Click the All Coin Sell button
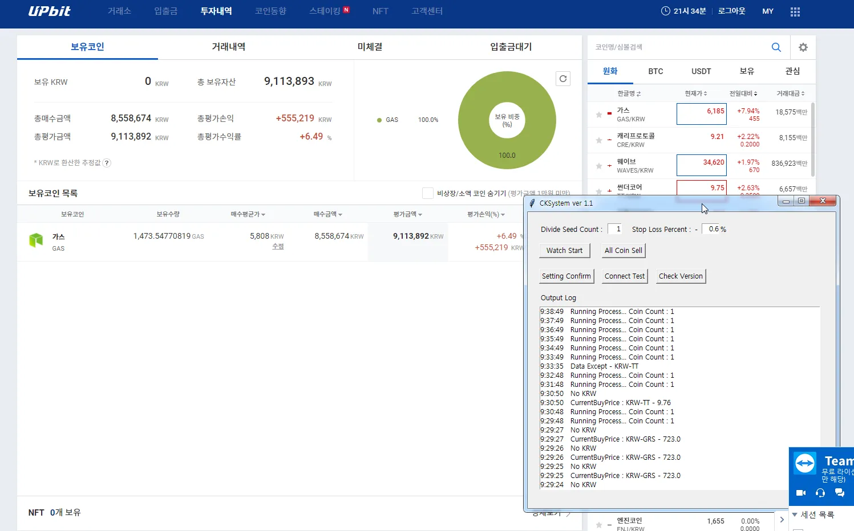Screen dimensions: 854x531 click(x=623, y=251)
